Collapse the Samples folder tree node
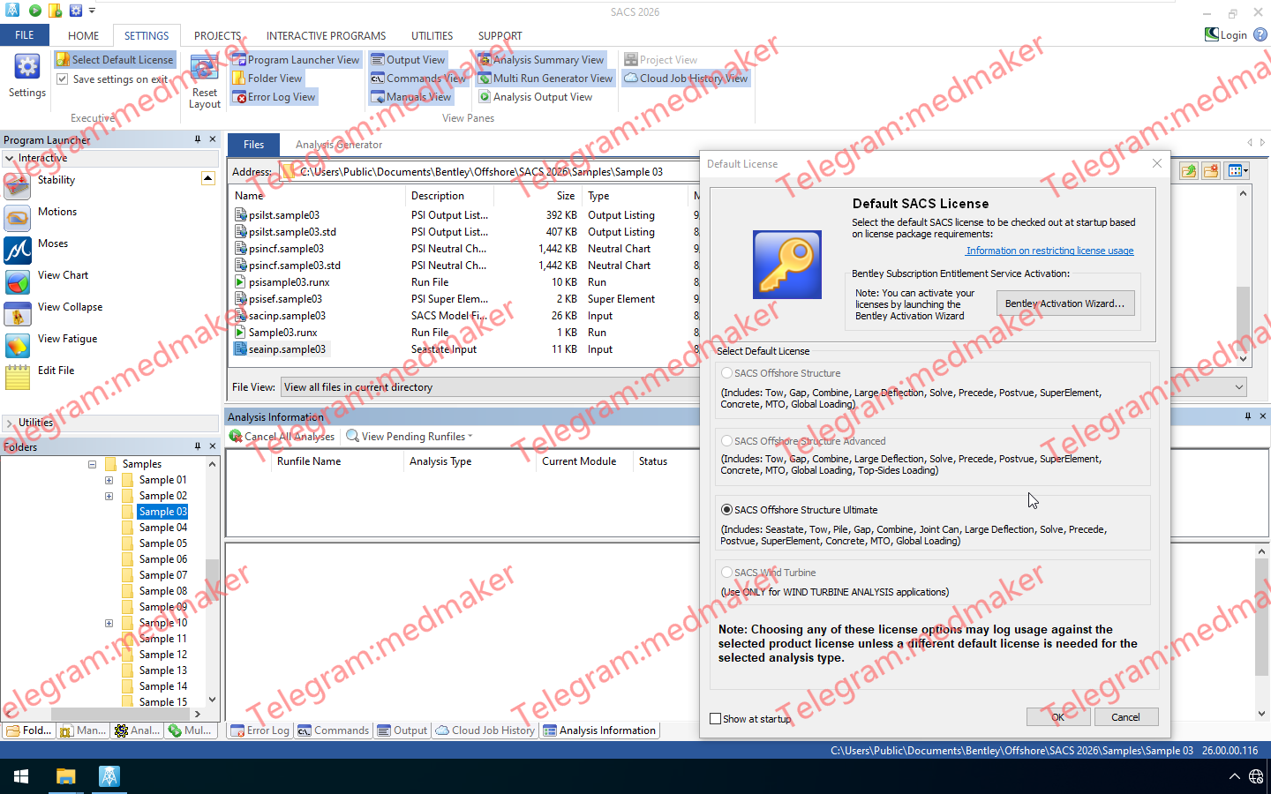The height and width of the screenshot is (794, 1271). 92,464
